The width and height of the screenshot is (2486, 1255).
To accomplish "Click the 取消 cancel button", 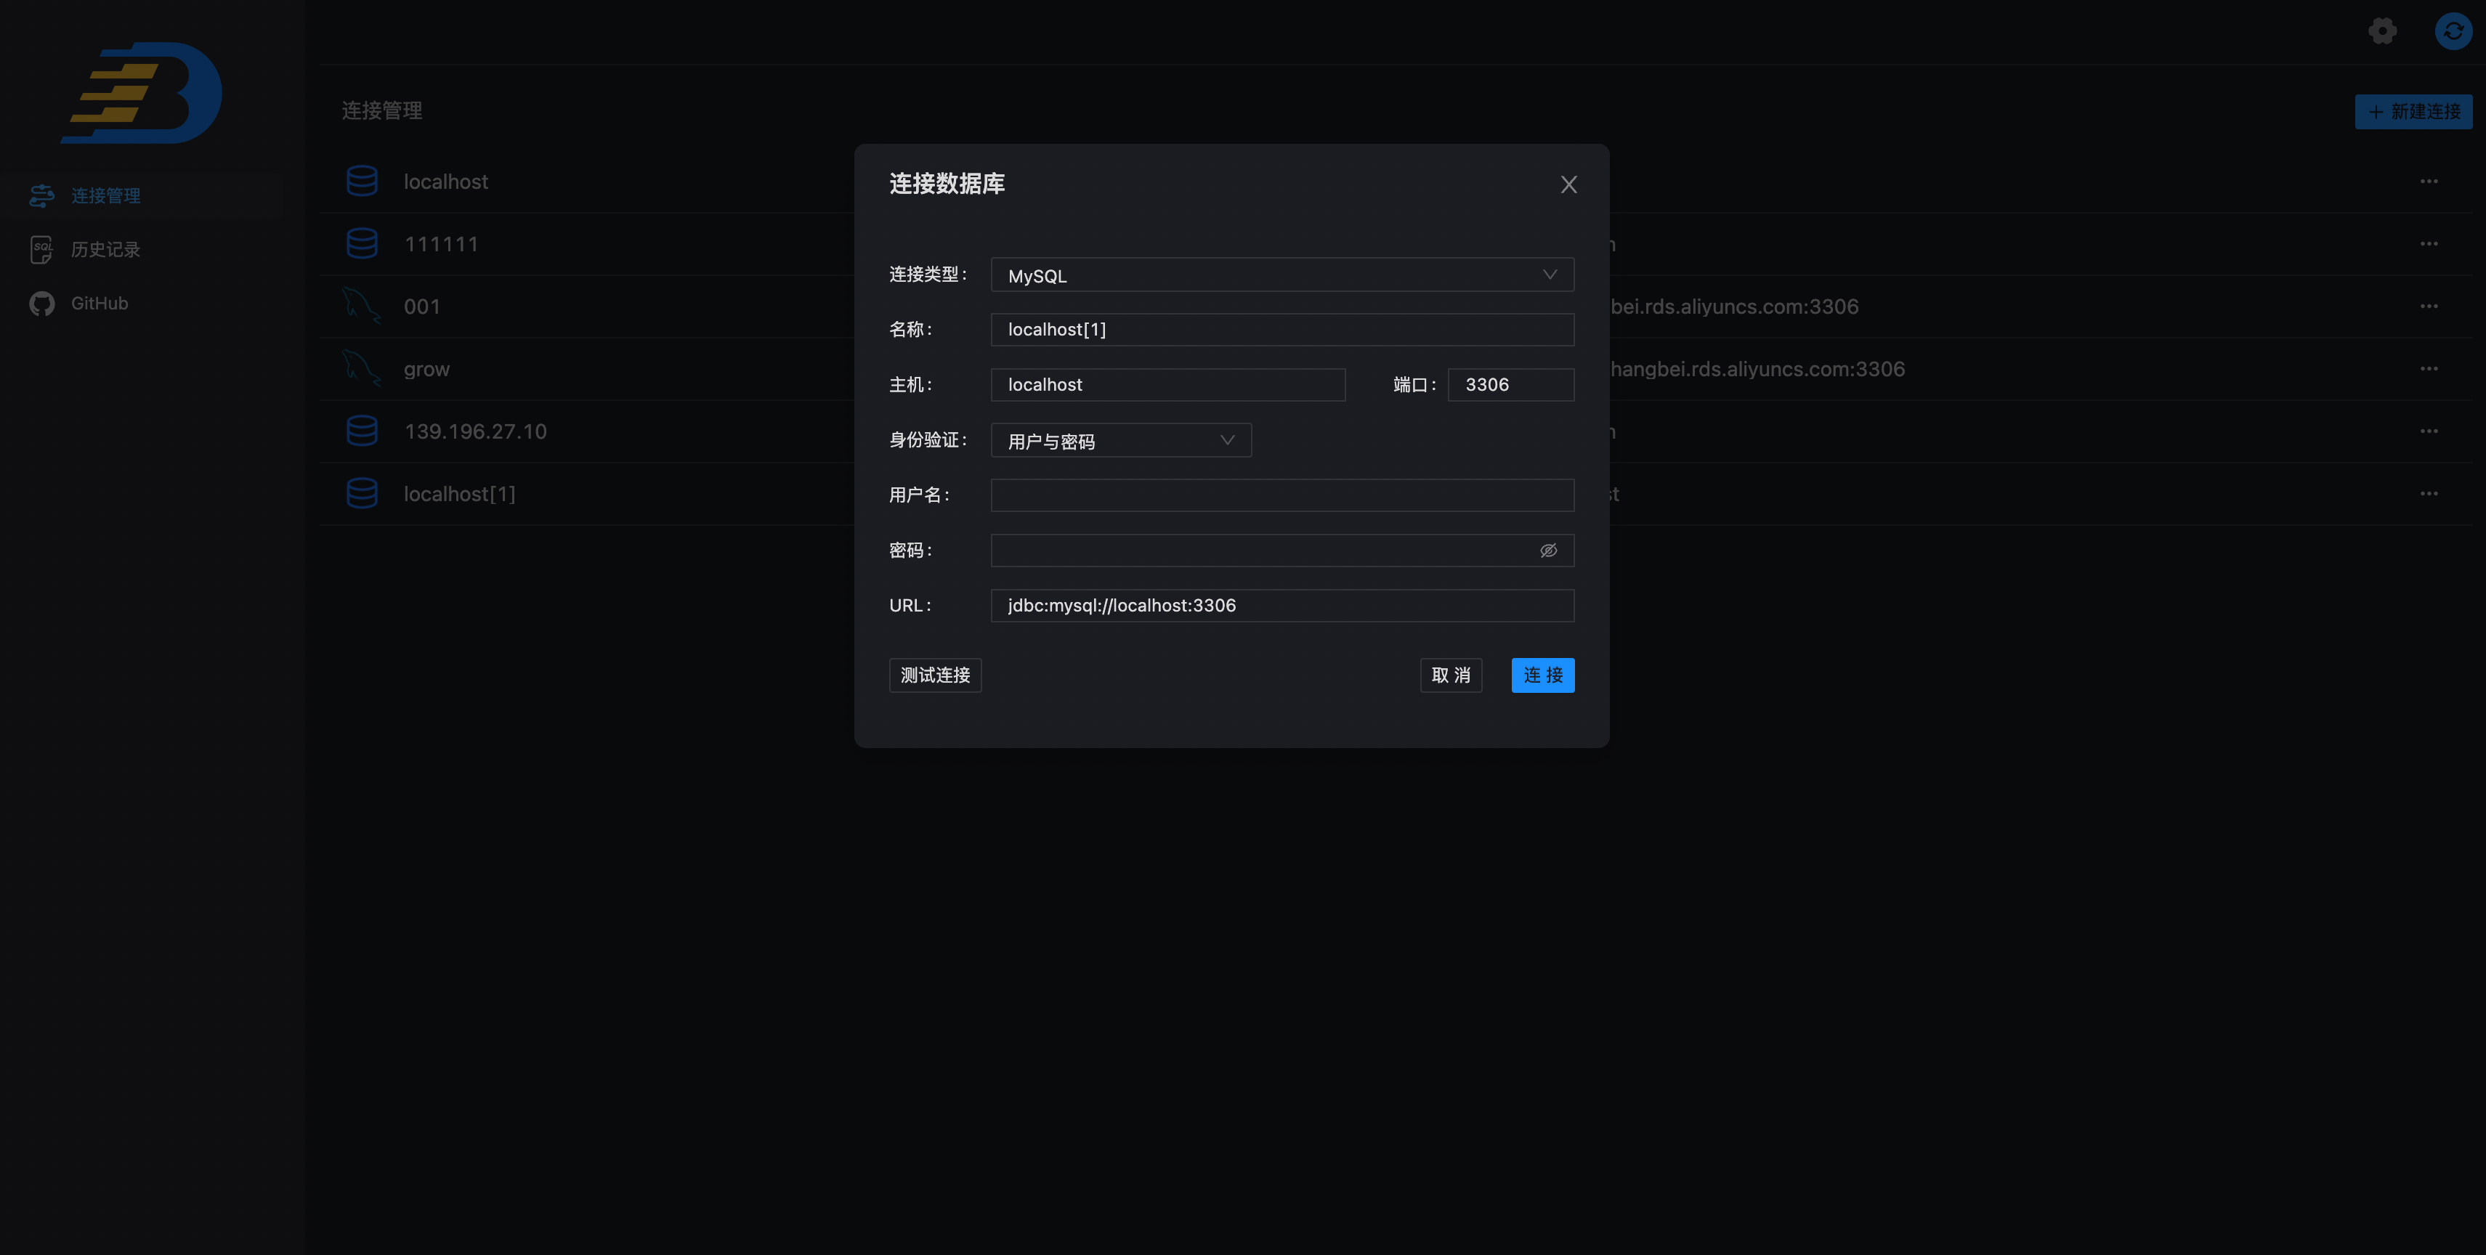I will 1449,675.
